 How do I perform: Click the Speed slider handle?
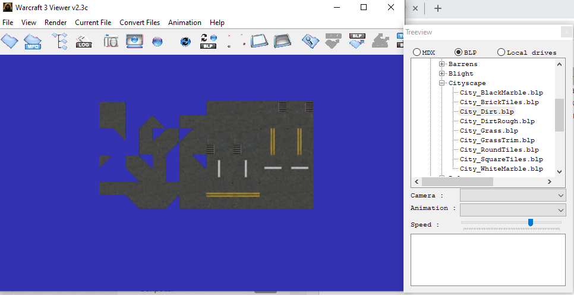(x=531, y=222)
